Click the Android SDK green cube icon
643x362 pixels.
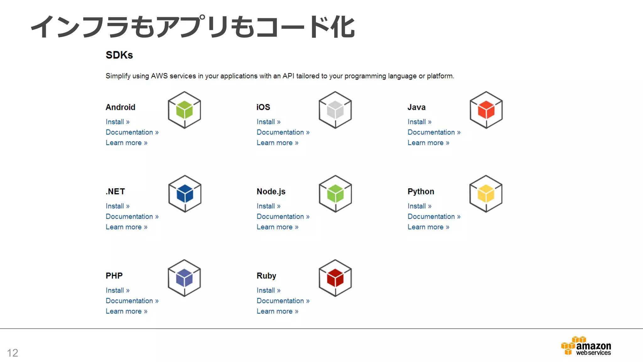[184, 110]
